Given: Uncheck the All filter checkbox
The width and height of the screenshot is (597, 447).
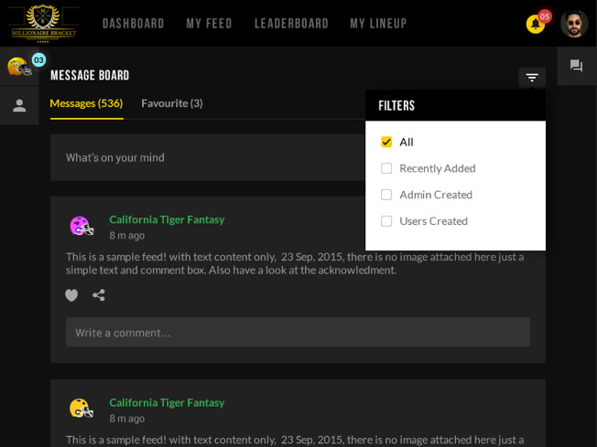Looking at the screenshot, I should (386, 142).
